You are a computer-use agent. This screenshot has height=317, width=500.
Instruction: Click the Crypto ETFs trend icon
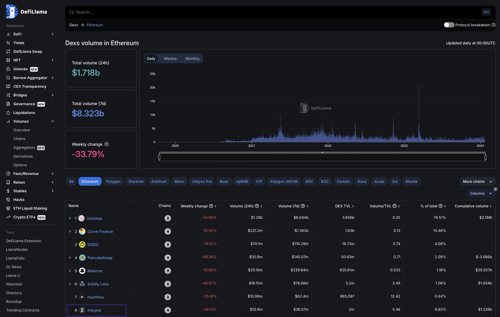click(8, 217)
